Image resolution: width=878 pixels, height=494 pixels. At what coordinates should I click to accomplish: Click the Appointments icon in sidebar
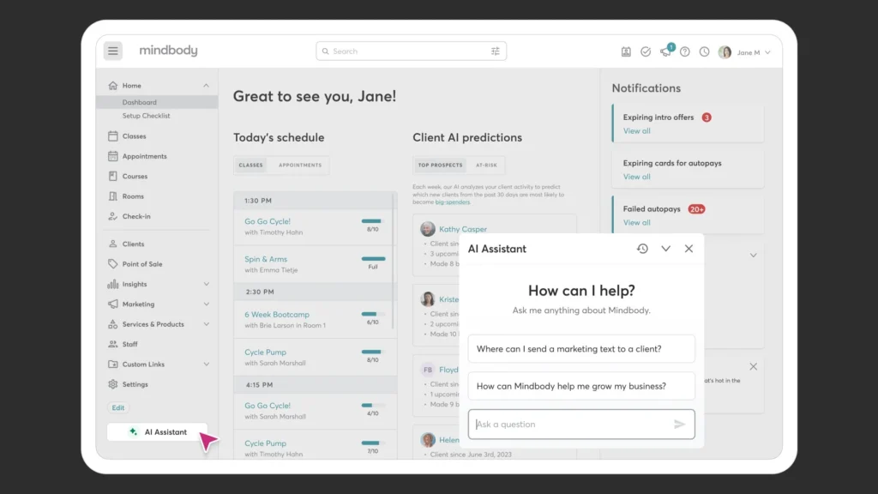point(112,156)
